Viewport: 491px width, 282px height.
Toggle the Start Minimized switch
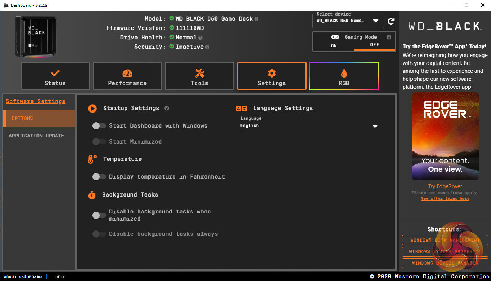tap(99, 142)
